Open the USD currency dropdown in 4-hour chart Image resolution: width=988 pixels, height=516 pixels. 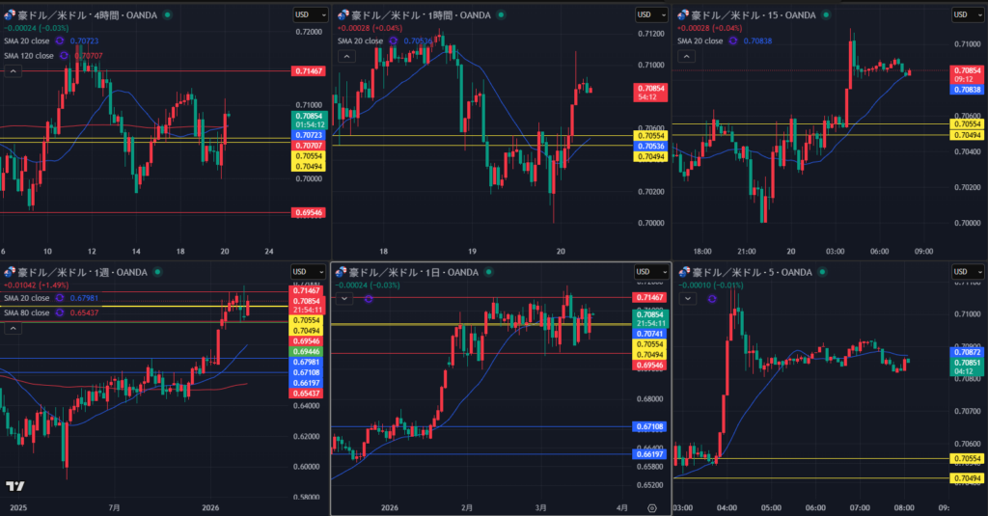point(310,14)
